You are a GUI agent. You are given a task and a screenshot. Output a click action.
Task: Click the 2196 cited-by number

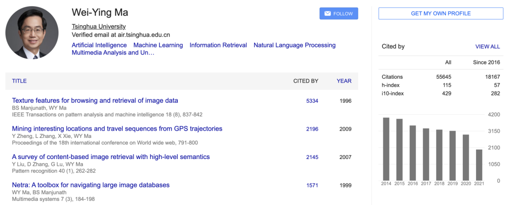tap(312, 129)
